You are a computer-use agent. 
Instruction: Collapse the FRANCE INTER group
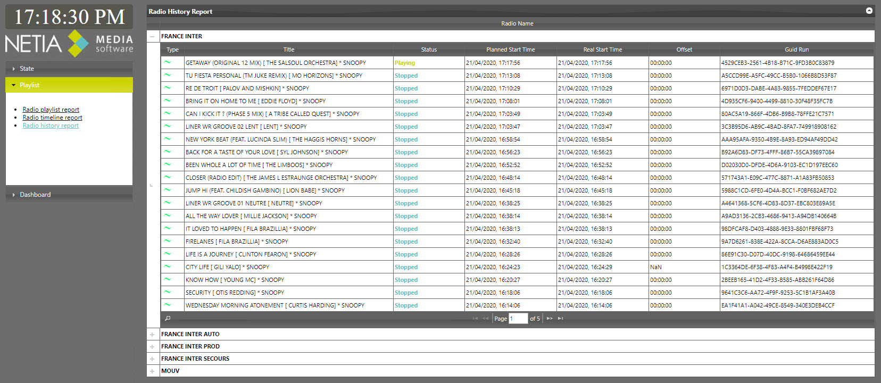(152, 37)
